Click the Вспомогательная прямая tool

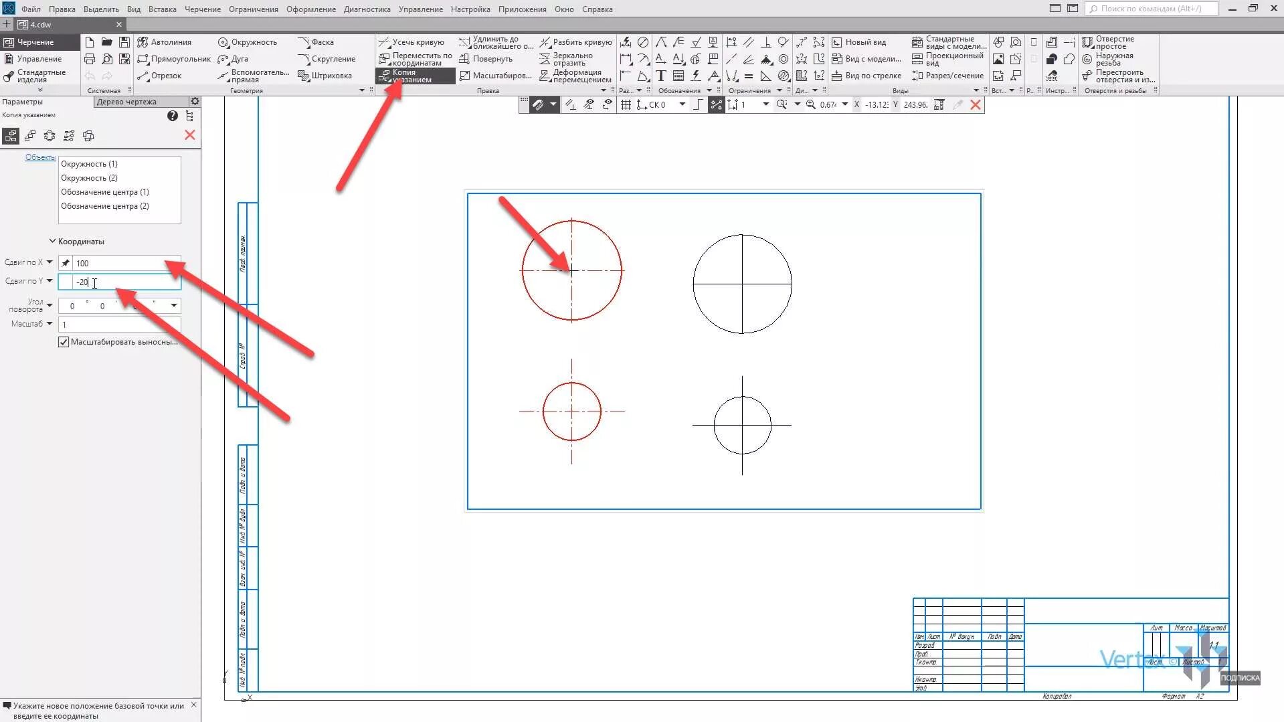coord(254,76)
